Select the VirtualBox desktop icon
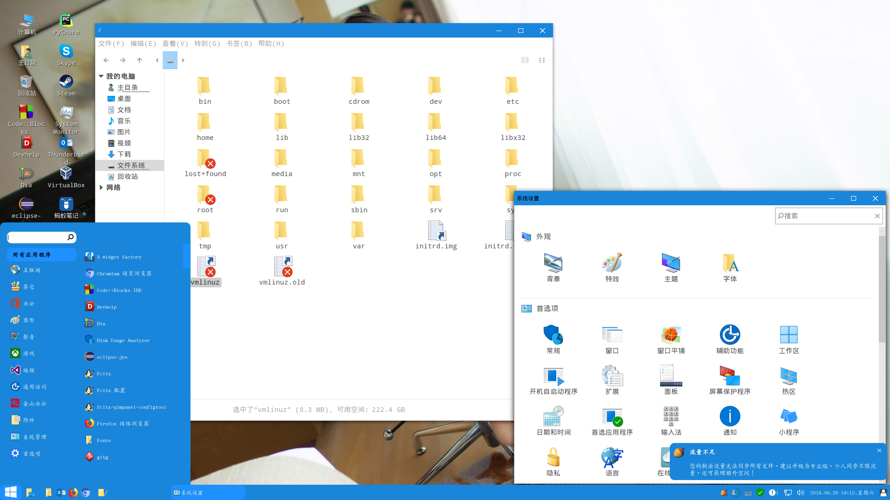The image size is (890, 500). [66, 177]
